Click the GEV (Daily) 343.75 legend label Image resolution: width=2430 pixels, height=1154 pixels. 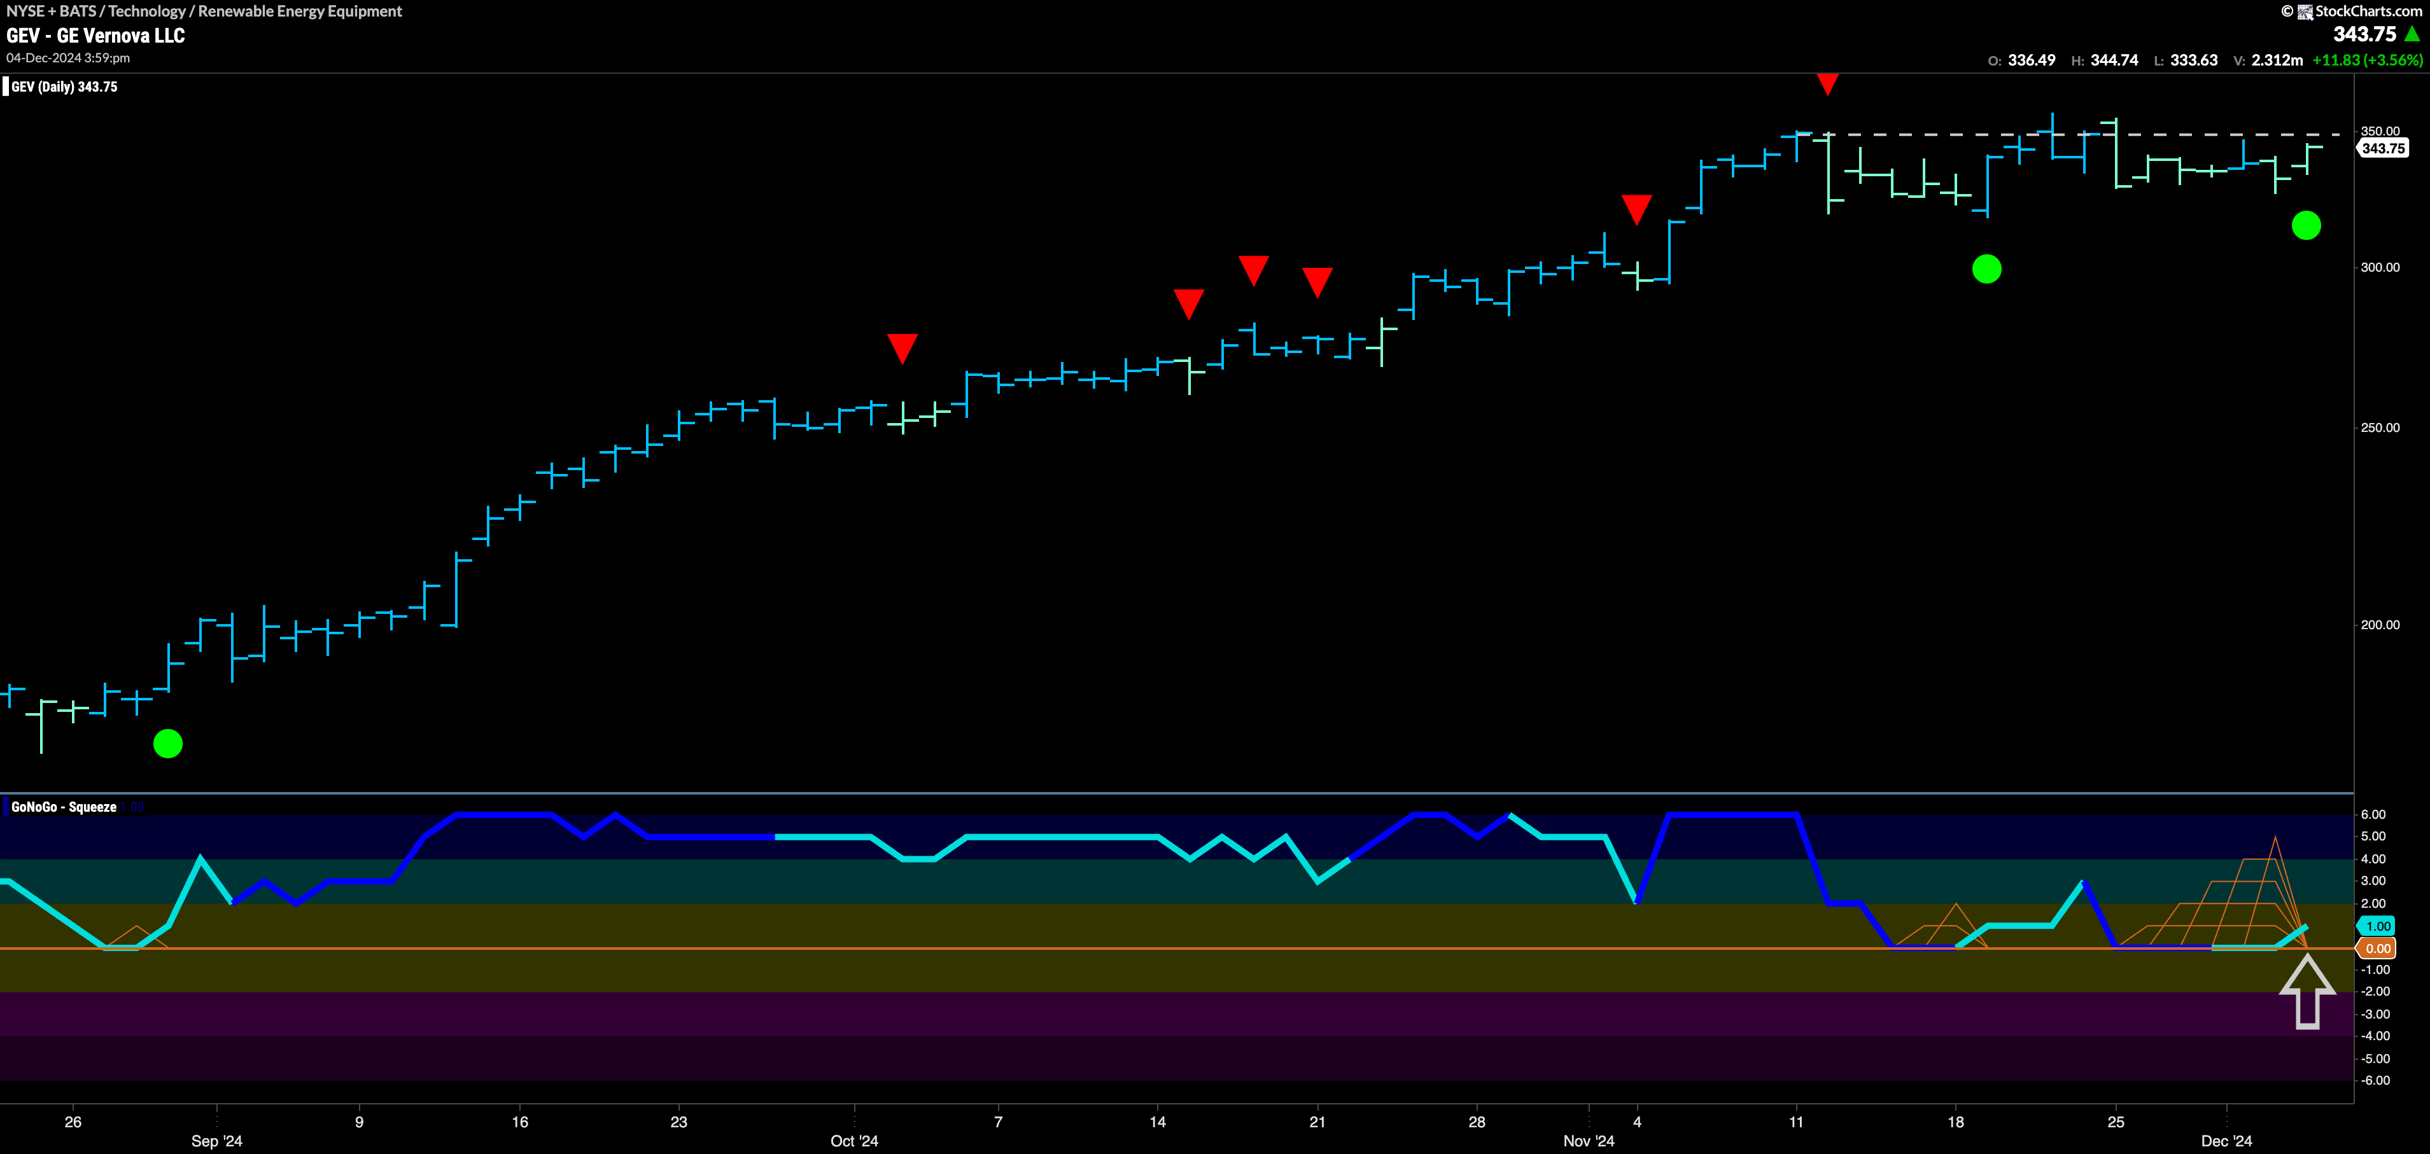(64, 87)
